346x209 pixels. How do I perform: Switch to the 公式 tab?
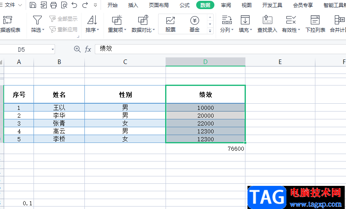(x=185, y=5)
